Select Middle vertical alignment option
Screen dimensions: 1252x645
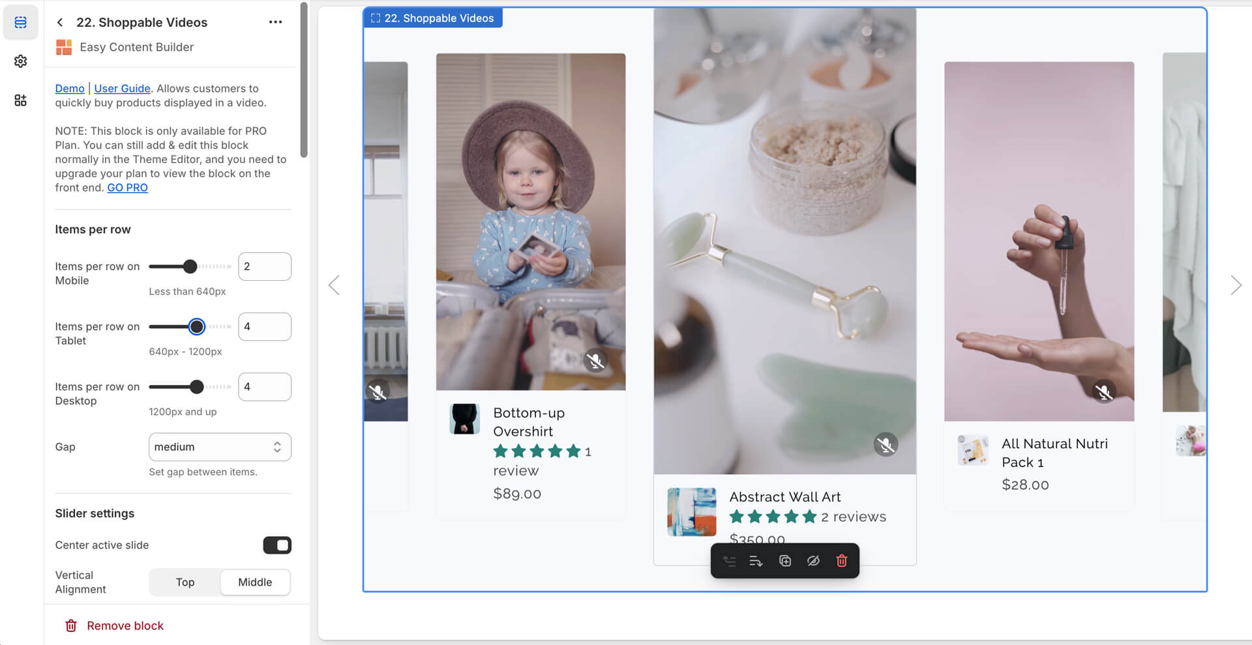pos(255,582)
